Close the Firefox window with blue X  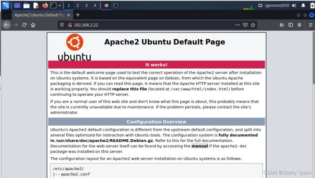tap(312, 15)
